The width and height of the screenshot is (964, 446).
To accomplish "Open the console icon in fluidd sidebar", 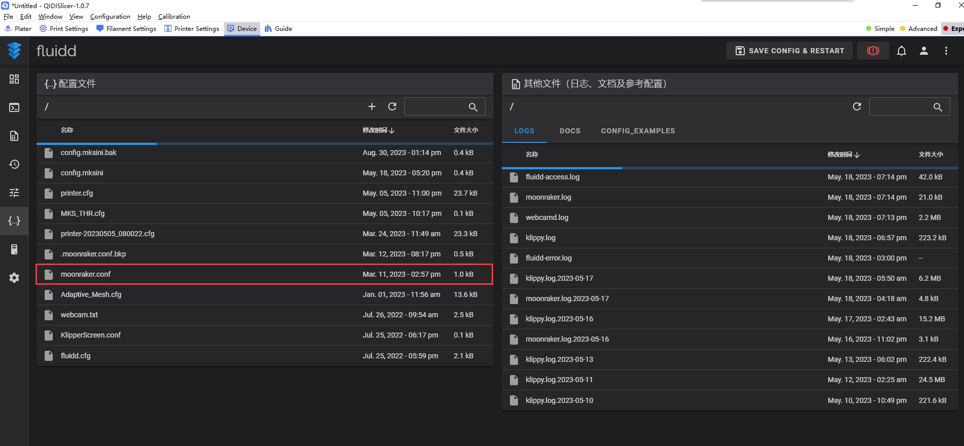I will click(14, 107).
